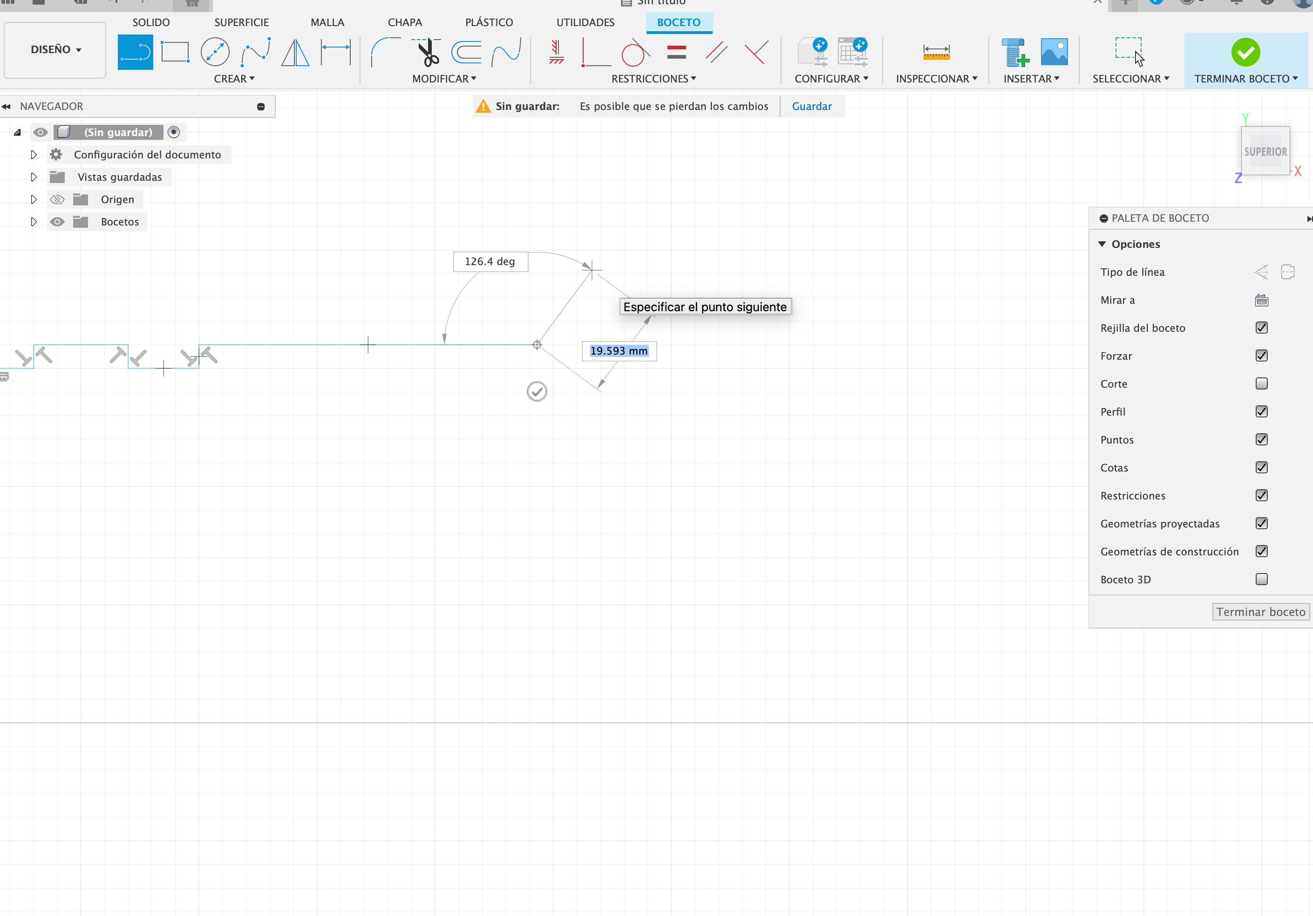Open the MODIFICAR dropdown menu
The image size is (1313, 916).
(x=444, y=79)
